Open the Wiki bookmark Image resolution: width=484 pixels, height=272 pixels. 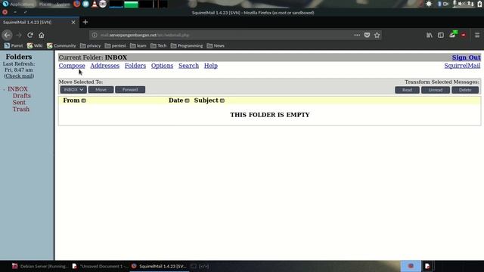click(35, 45)
